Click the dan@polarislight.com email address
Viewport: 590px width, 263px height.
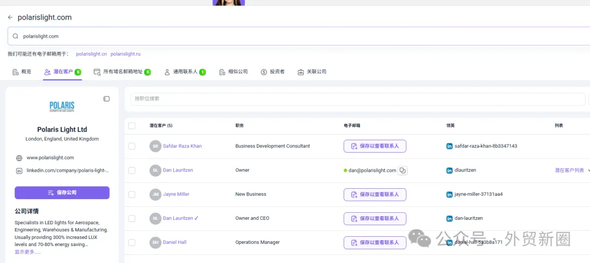[372, 171]
